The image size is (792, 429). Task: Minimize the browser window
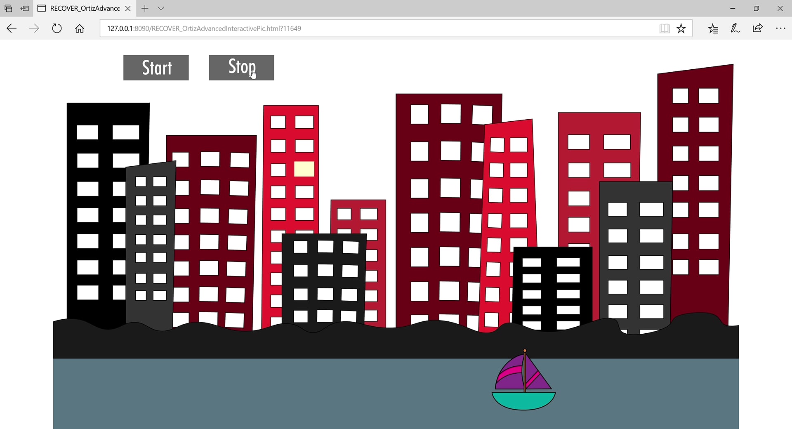[733, 8]
